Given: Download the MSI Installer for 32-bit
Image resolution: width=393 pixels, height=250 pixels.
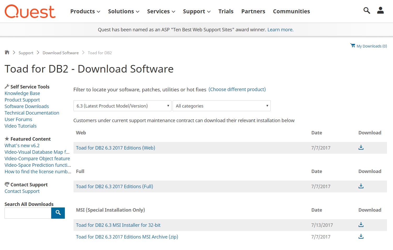Looking at the screenshot, I should (x=361, y=225).
